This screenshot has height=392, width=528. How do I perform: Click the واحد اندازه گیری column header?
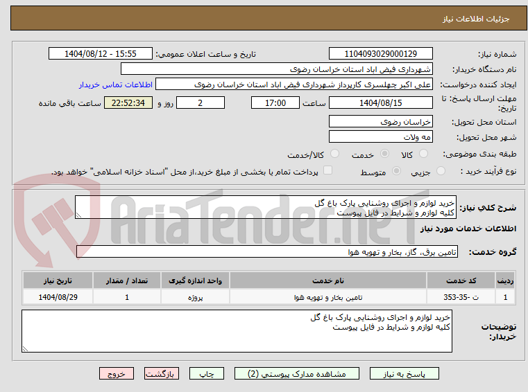[195, 280]
